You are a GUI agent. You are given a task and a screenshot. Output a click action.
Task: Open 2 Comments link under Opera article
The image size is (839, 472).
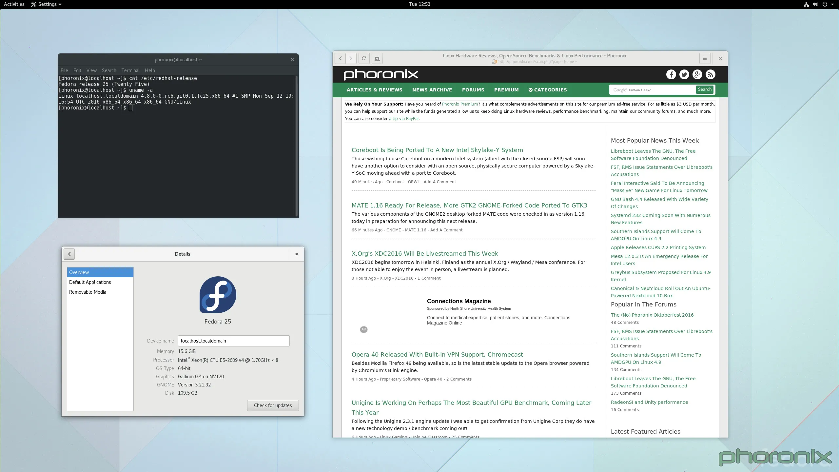[x=459, y=379]
